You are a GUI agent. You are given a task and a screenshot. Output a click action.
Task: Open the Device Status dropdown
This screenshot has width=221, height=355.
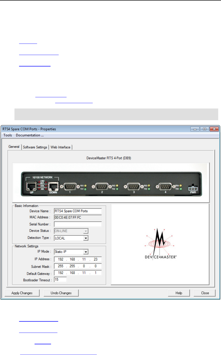[x=71, y=231]
